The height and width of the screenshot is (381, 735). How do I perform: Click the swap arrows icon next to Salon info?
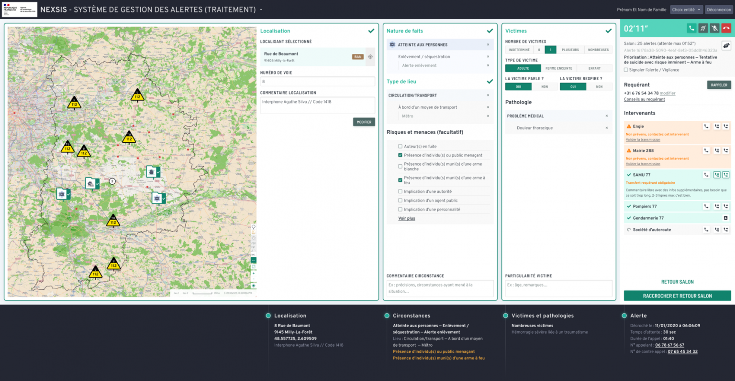tap(726, 46)
